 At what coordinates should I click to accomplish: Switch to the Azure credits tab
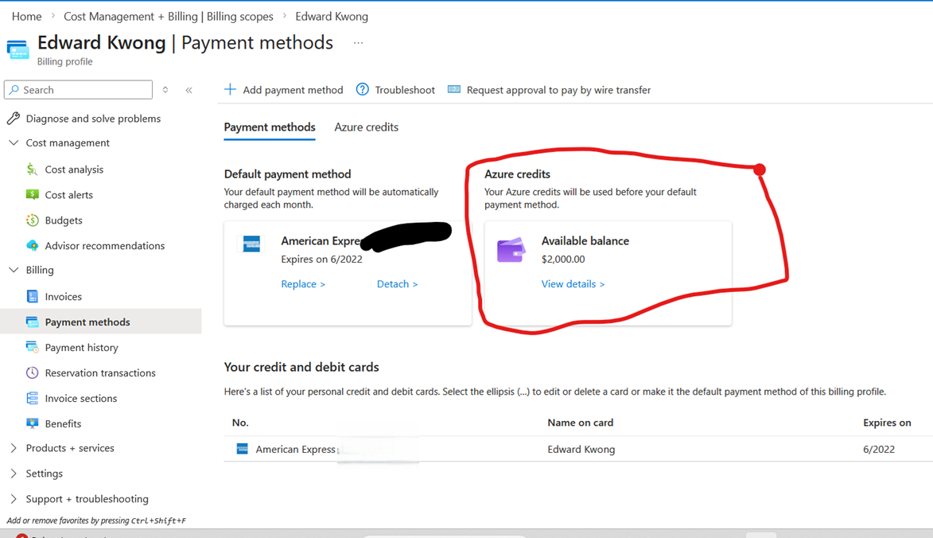(367, 127)
